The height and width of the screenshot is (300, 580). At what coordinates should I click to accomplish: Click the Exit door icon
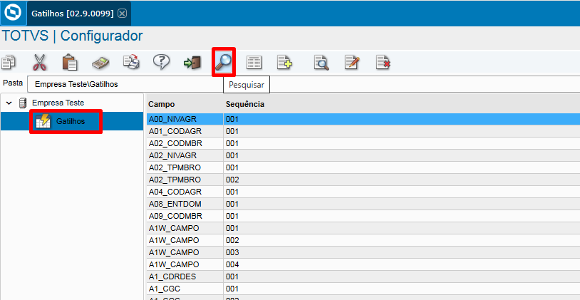(192, 63)
